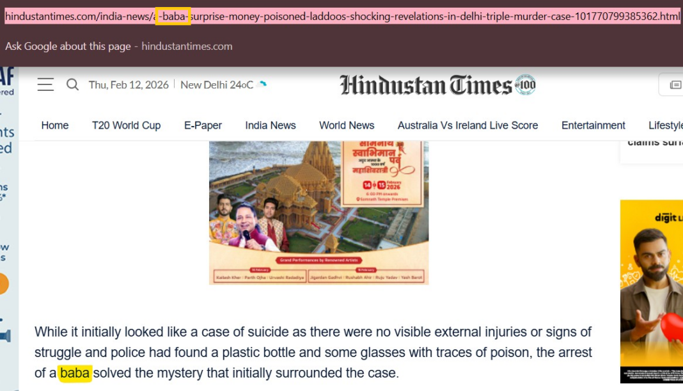
Task: Click the New Delhi 24°C weather text
Action: point(217,84)
